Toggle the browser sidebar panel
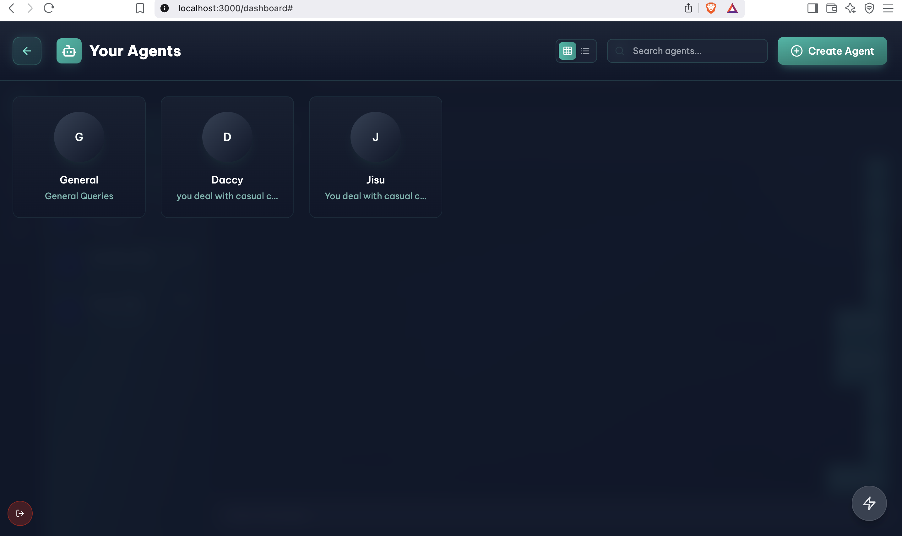902x536 pixels. tap(812, 8)
